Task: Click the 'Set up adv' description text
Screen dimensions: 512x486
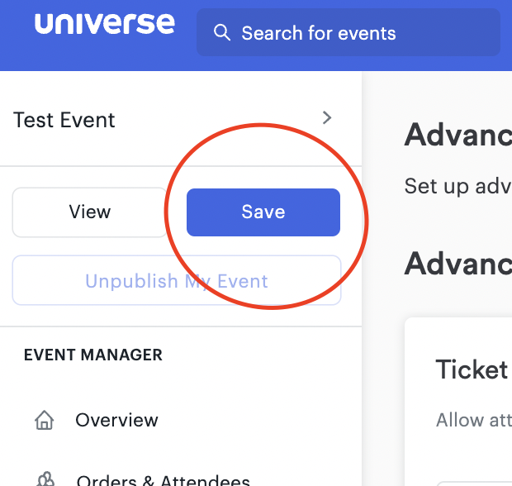Action: coord(458,187)
